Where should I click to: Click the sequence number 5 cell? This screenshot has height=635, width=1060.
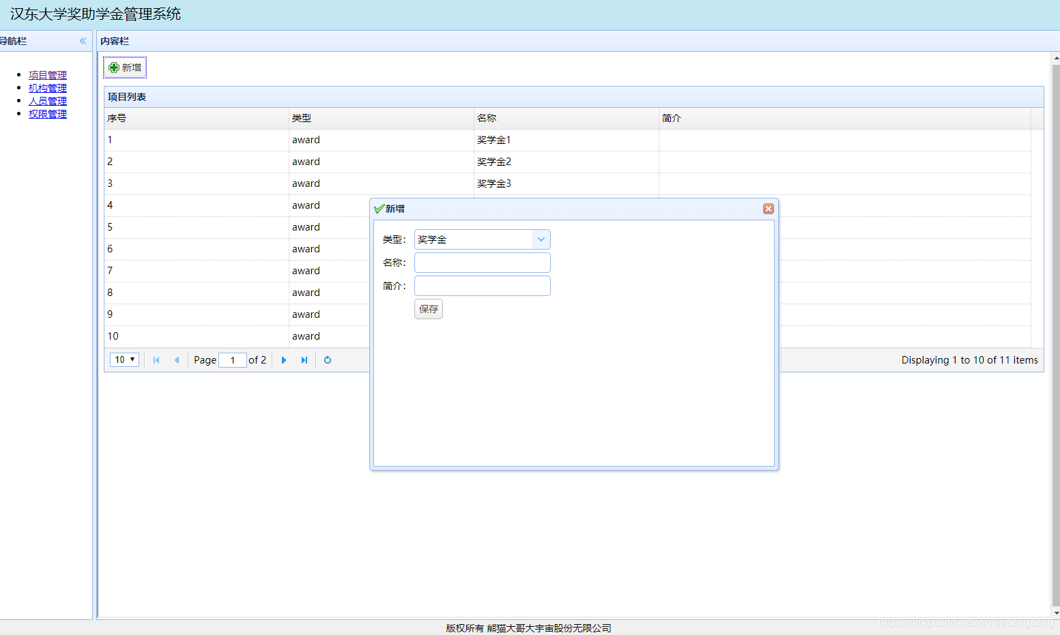[197, 227]
